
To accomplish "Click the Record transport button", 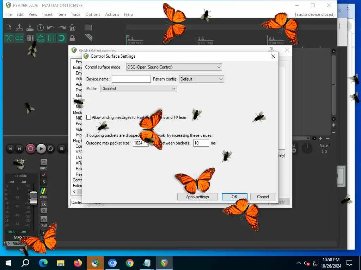I will pos(30,149).
